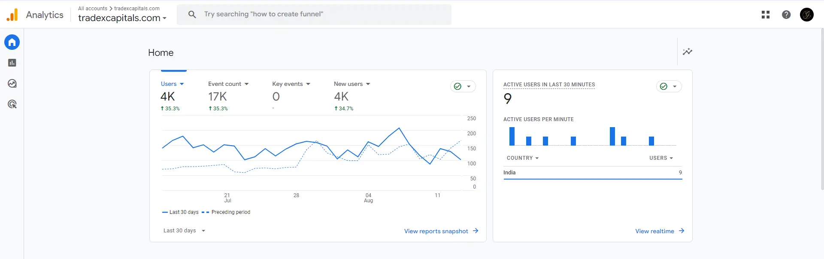824x259 pixels.
Task: Open the Reports sidebar icon
Action: tap(12, 63)
